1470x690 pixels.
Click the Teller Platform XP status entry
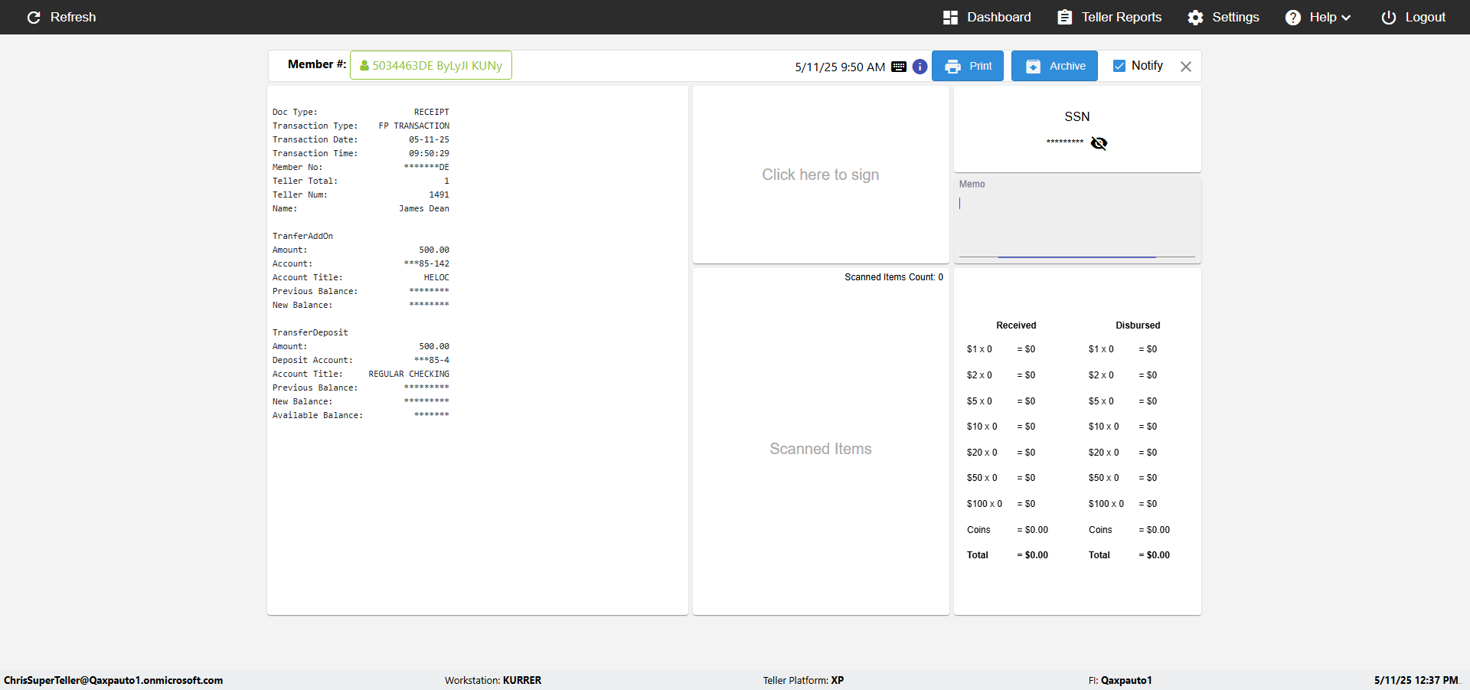[803, 680]
